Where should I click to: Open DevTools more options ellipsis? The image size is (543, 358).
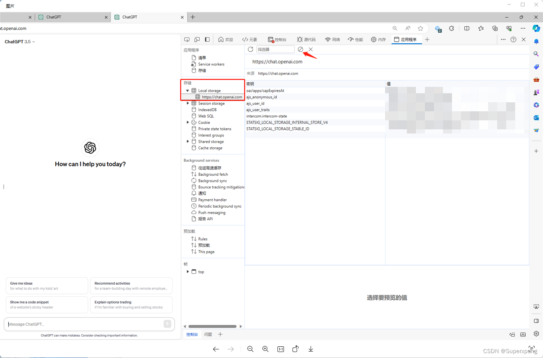click(503, 39)
